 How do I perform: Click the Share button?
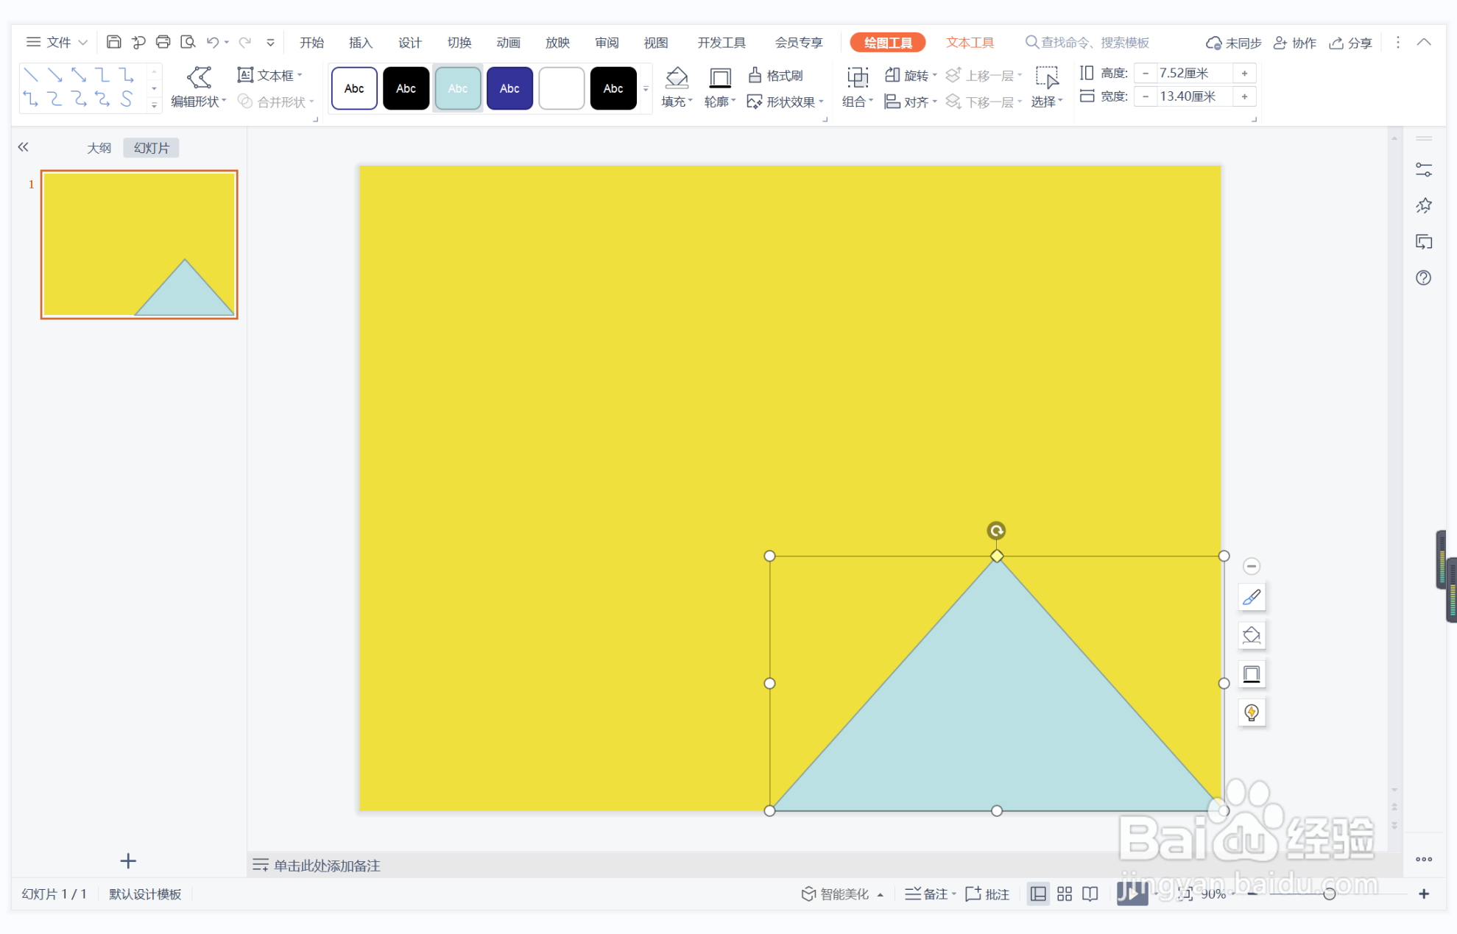[x=1351, y=43]
